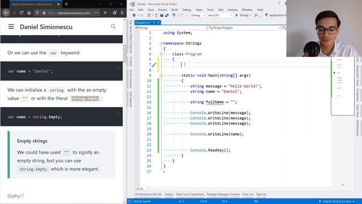Image resolution: width=362 pixels, height=204 pixels.
Task: Open the File menu in Visual Studio
Action: [131, 10]
